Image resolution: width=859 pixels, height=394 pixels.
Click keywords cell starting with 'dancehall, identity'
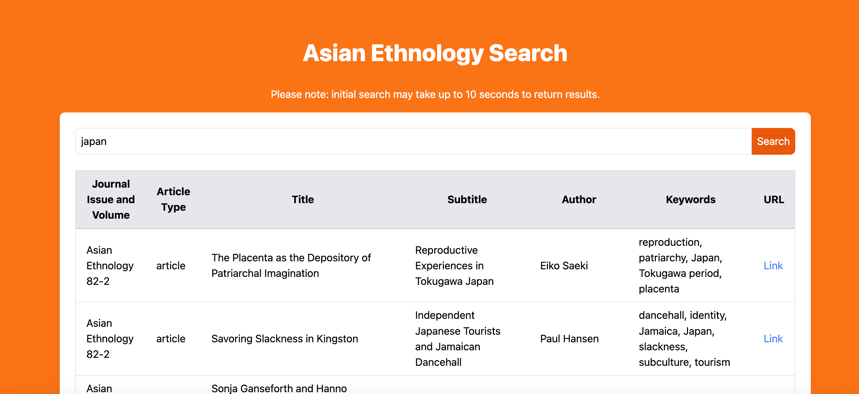684,339
